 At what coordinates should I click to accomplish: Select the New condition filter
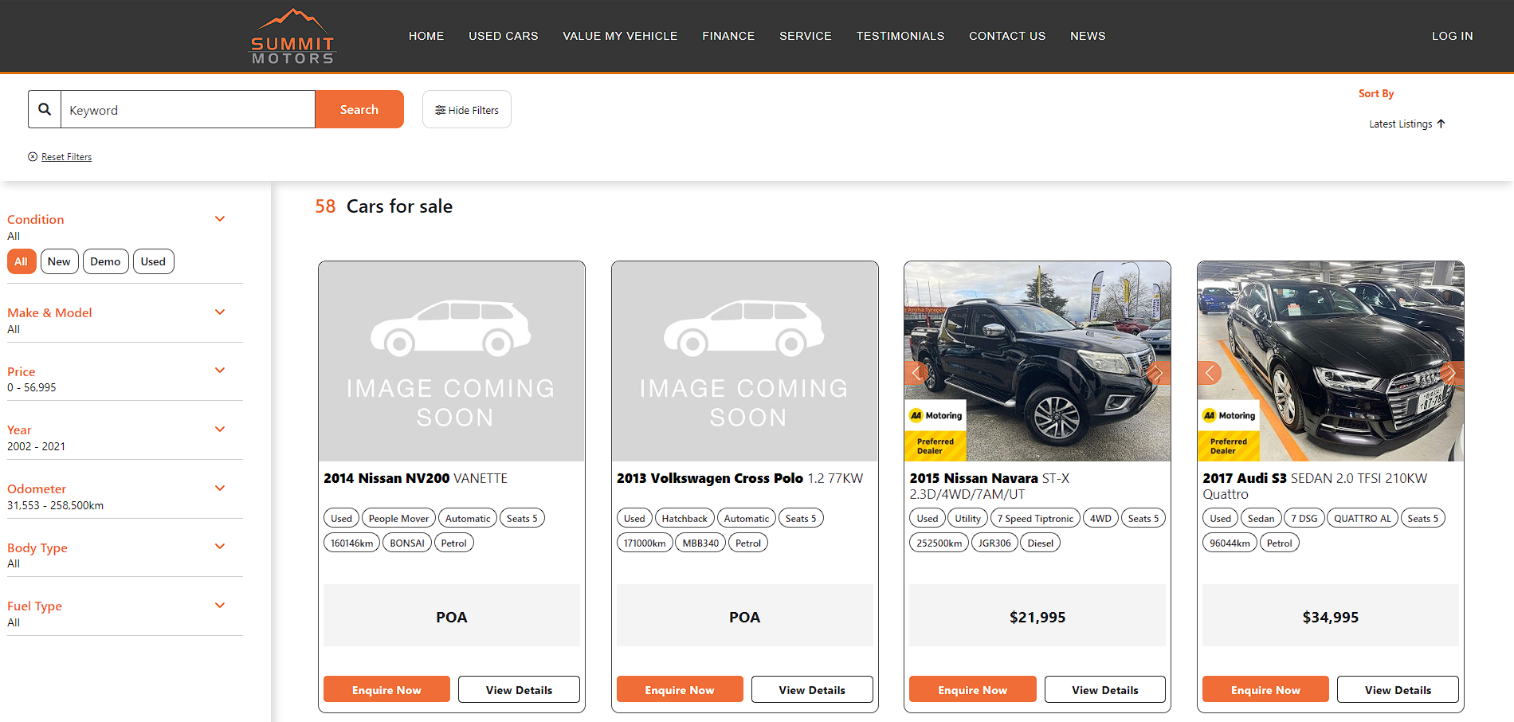tap(59, 261)
